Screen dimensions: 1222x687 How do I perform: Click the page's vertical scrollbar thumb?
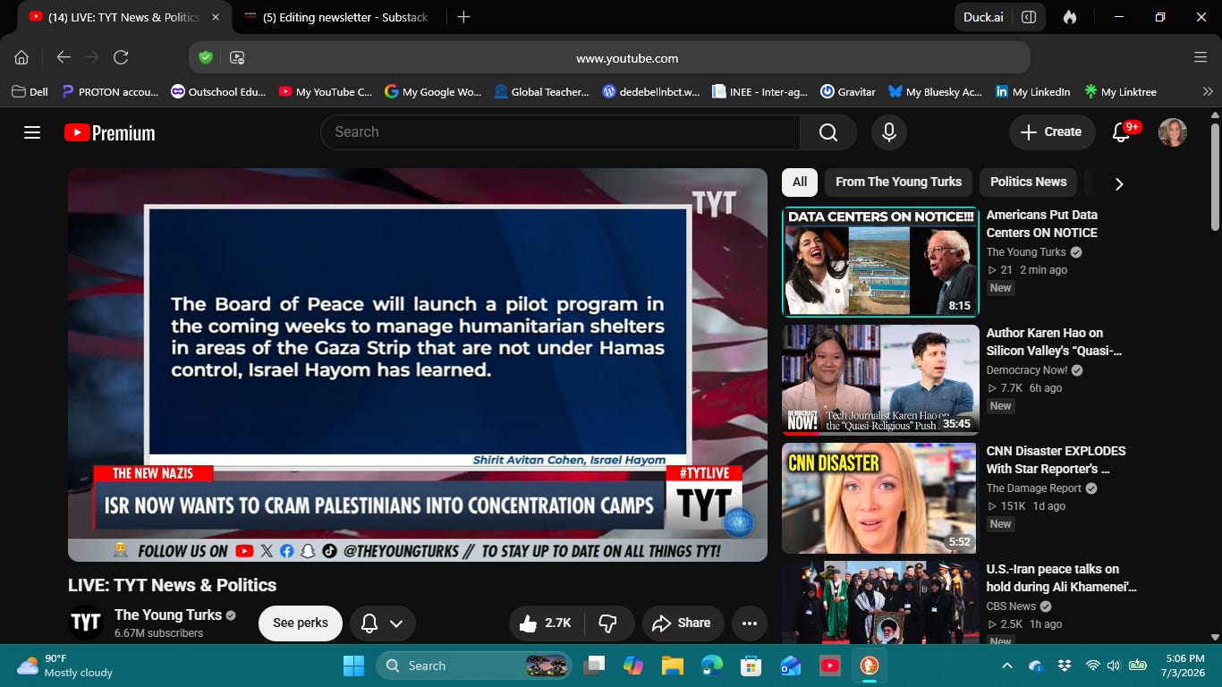tap(1215, 177)
